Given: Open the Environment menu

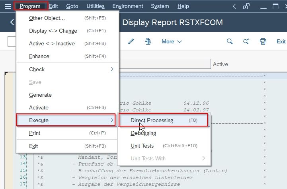Looking at the screenshot, I should (x=128, y=6).
